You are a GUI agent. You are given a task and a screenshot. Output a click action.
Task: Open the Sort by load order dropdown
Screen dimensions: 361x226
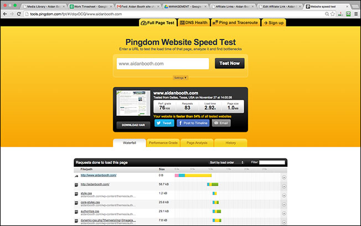(x=226, y=162)
